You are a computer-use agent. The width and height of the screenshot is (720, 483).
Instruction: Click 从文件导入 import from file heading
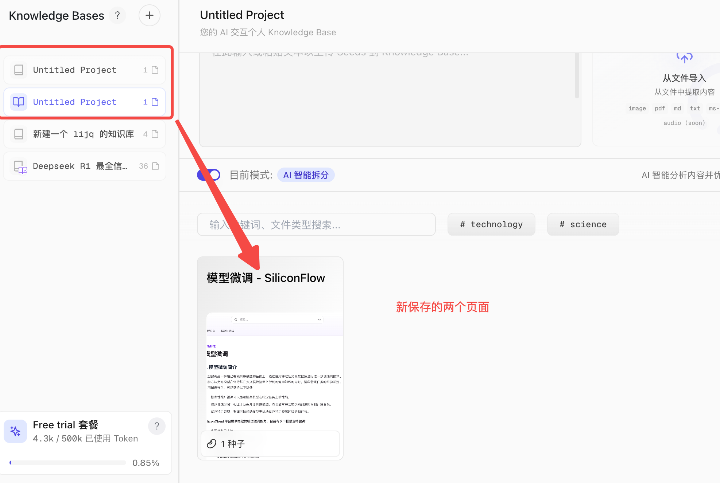684,78
